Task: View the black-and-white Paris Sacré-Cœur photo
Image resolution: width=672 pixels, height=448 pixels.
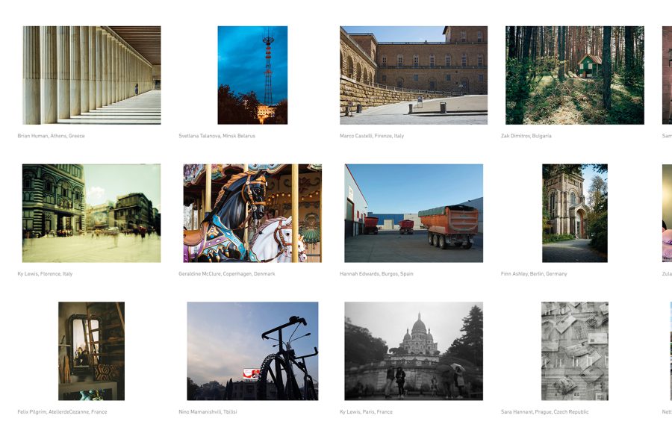Action: click(x=414, y=351)
